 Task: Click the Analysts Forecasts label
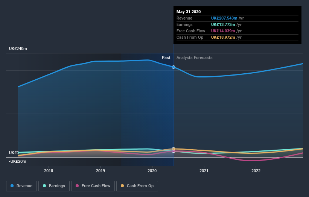(195, 58)
